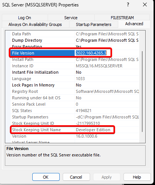155x185 pixels.
Task: Click the MSSQL16.MSSQLSERVER value
Action: pos(99,66)
